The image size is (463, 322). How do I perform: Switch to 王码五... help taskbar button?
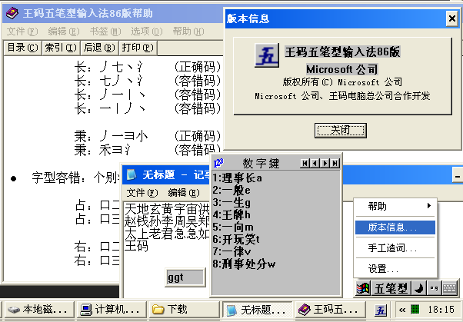(330, 310)
